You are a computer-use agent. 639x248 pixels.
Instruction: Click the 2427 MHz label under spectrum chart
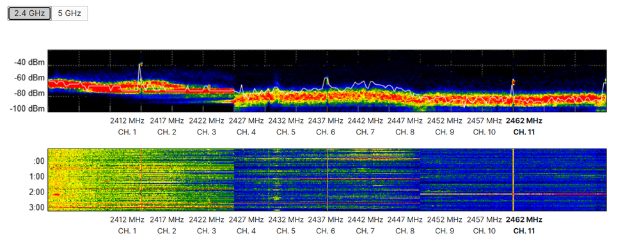click(x=246, y=120)
